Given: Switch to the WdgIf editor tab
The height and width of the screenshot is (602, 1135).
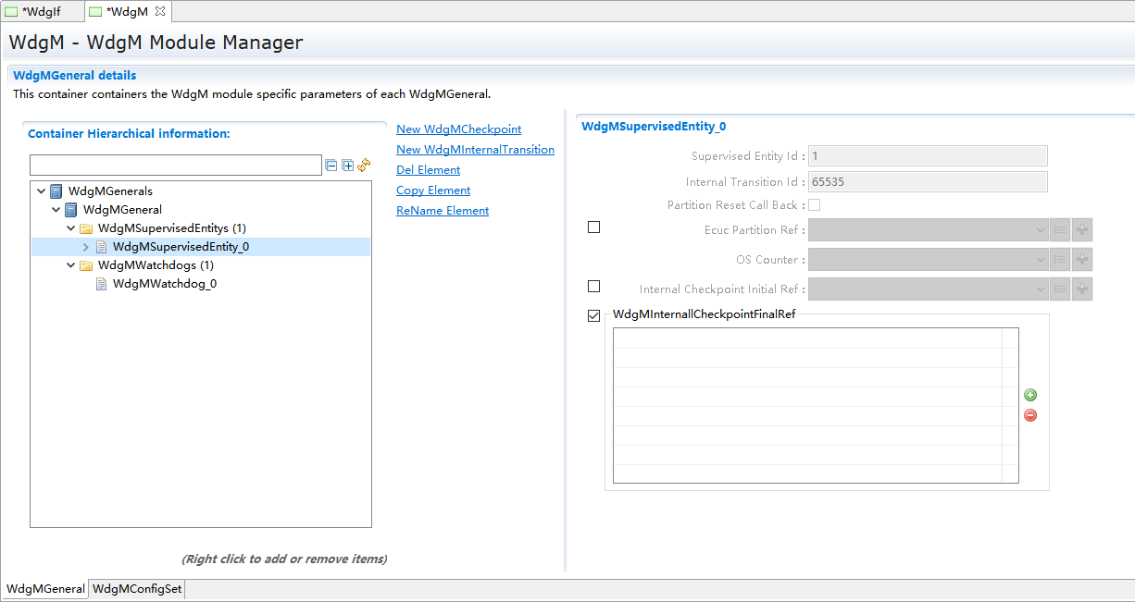Looking at the screenshot, I should point(41,11).
